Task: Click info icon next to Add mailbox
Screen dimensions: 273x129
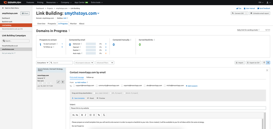Action: [x=87, y=82]
